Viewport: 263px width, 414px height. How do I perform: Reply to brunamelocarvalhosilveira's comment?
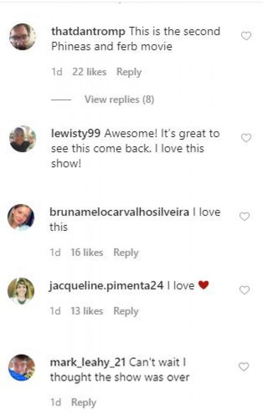(x=126, y=253)
